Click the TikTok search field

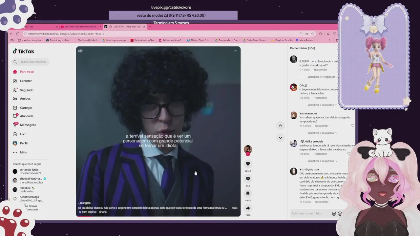(x=31, y=62)
